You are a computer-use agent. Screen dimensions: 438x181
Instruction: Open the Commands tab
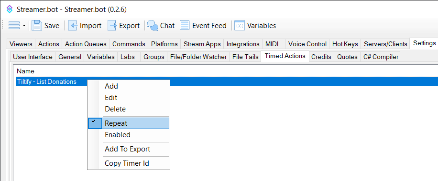tap(129, 44)
